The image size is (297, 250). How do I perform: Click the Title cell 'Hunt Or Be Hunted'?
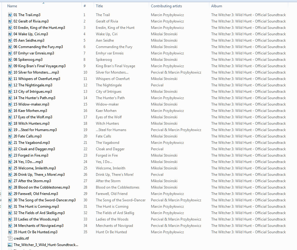tap(111, 232)
